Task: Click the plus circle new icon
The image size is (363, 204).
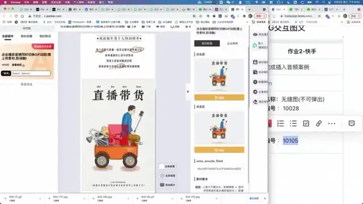Action: 255,82
